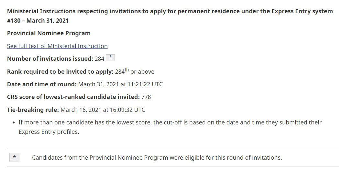The image size is (343, 170).
Task: Open See full text of Ministerial Instruction
Action: pos(57,46)
